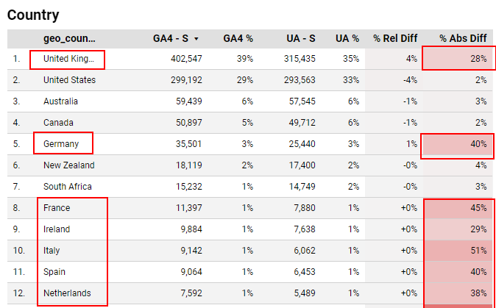
Task: Click the Canada row label
Action: click(58, 123)
